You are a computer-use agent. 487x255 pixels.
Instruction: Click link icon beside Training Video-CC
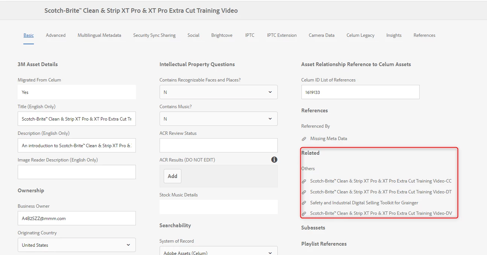tap(304, 181)
